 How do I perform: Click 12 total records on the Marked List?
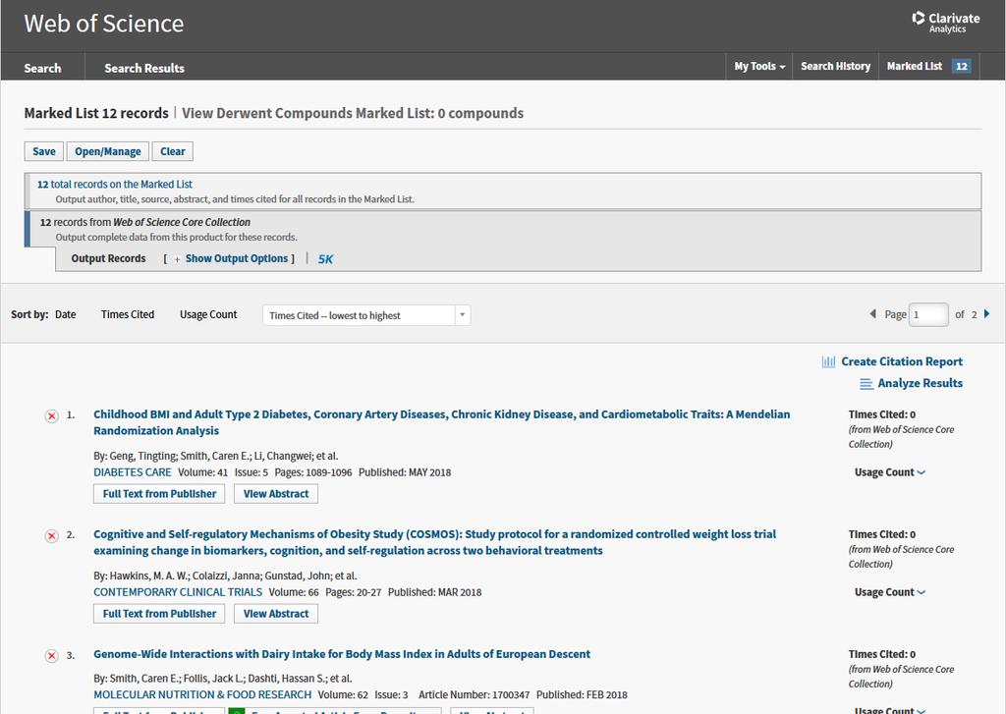[x=115, y=185]
